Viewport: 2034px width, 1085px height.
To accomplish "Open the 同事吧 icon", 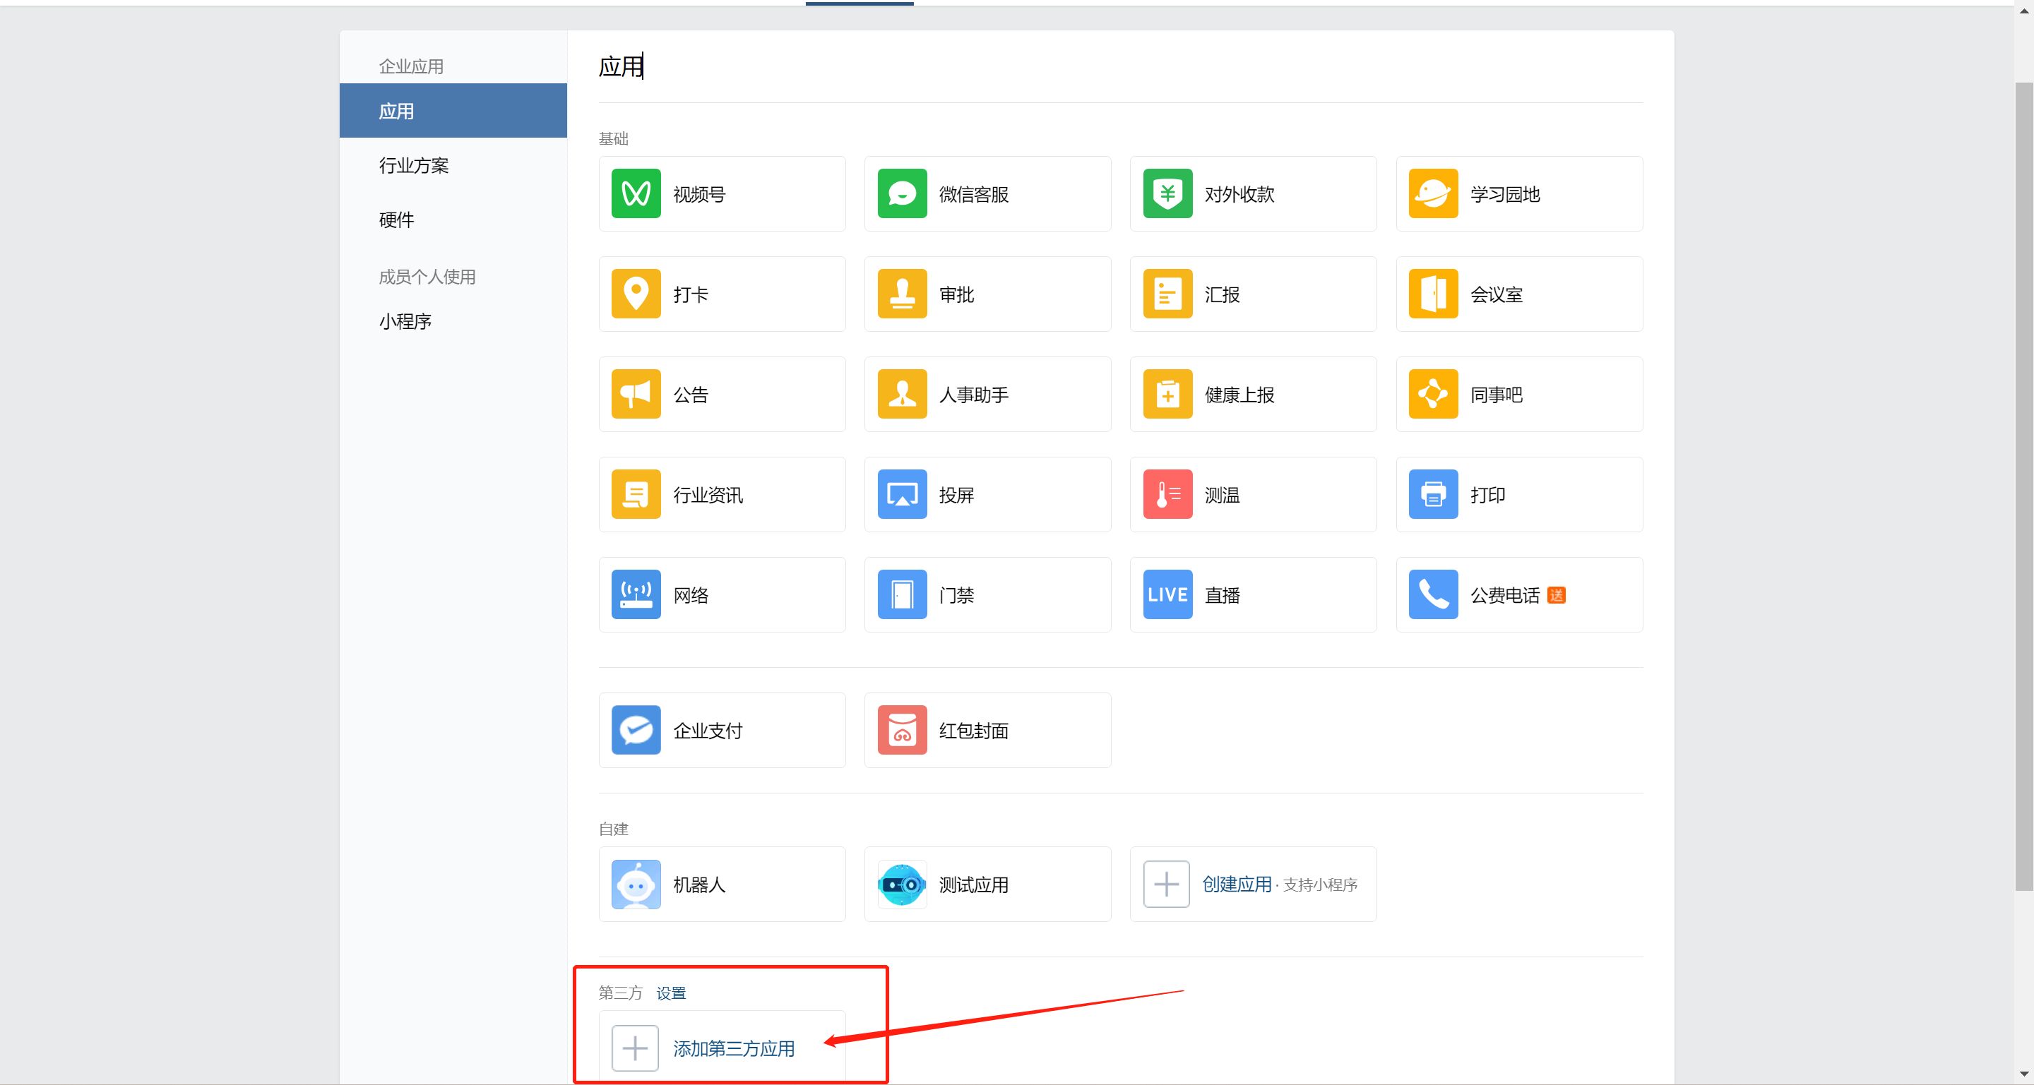I will pos(1433,394).
